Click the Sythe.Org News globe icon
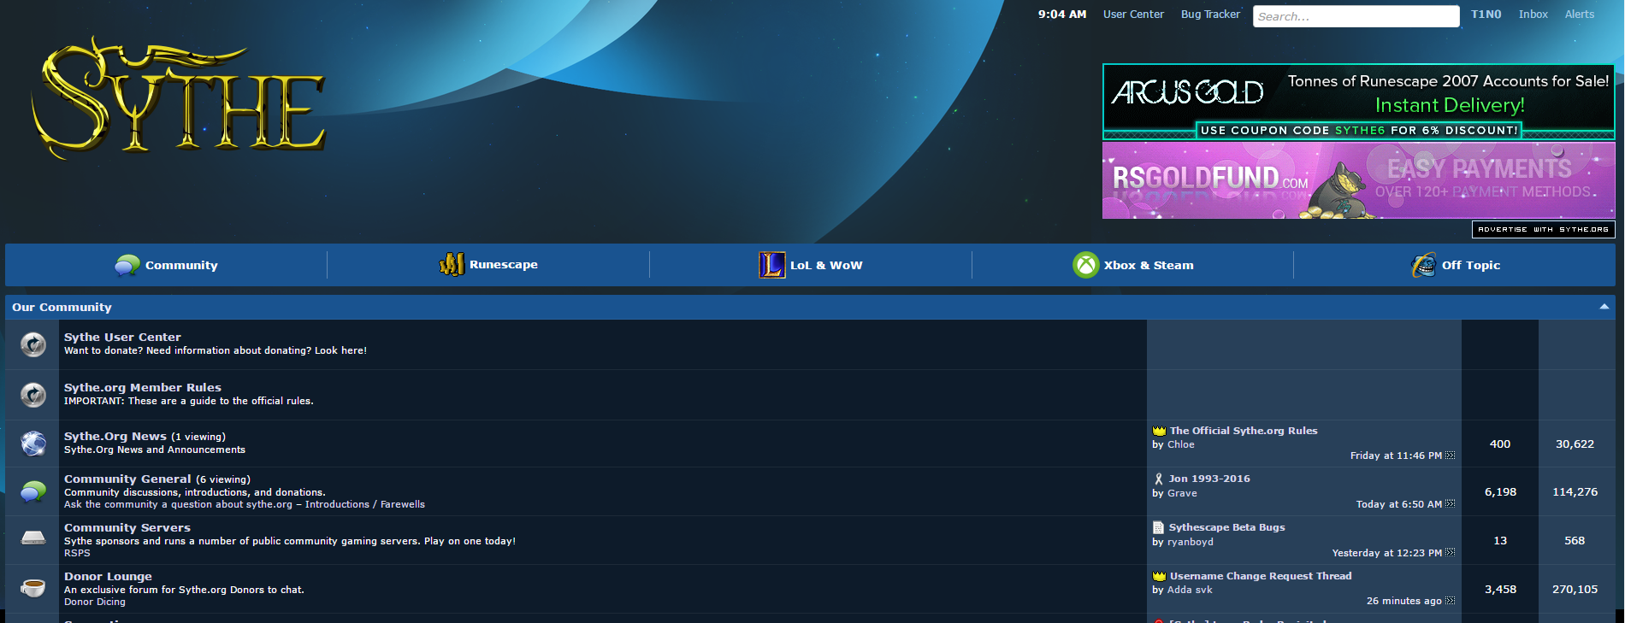Screen dimensions: 1625x623 click(33, 444)
